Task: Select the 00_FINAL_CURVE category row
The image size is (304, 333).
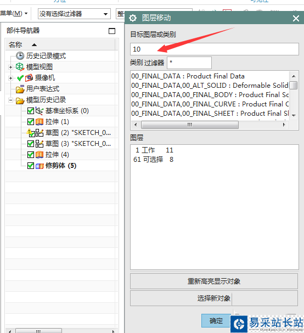Action: [x=210, y=104]
